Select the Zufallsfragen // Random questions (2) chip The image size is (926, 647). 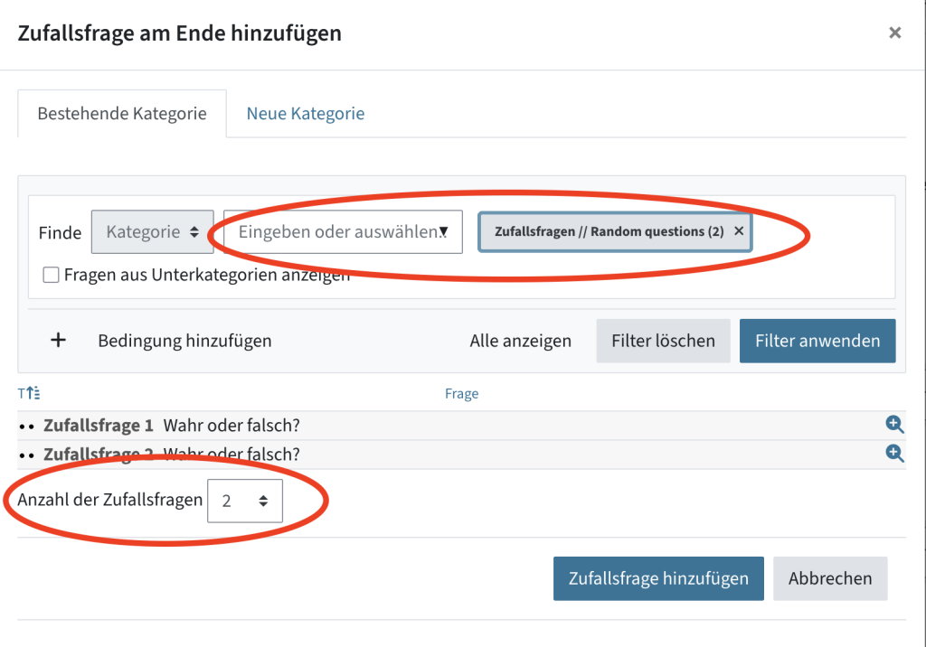[615, 232]
